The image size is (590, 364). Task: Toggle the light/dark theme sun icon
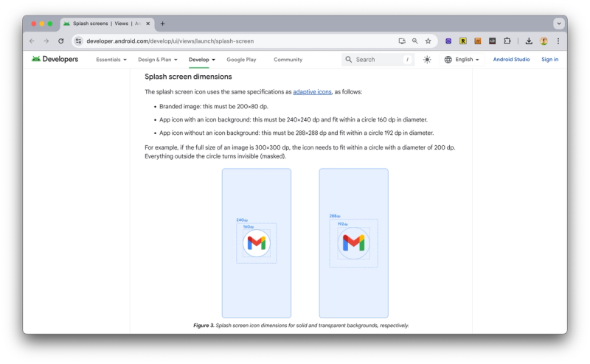427,60
